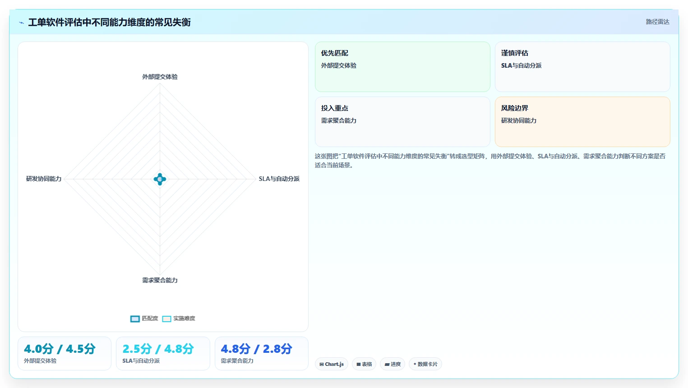This screenshot has height=388, width=688.
Task: Click 研发协同能力 text in 风险边界 card
Action: (x=519, y=120)
